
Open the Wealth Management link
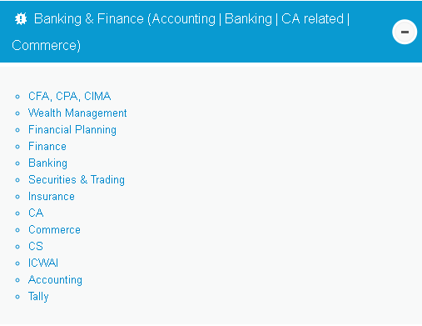pyautogui.click(x=77, y=113)
